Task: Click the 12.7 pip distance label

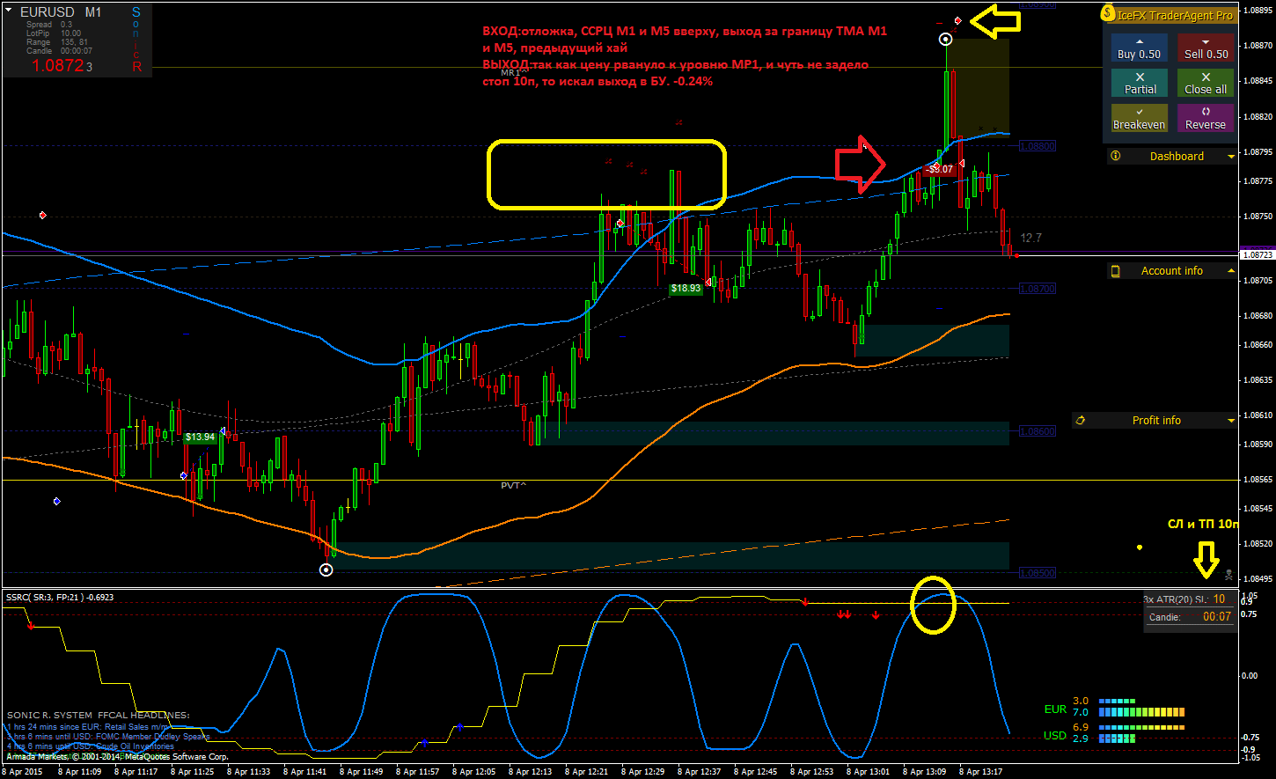Action: coord(1030,238)
